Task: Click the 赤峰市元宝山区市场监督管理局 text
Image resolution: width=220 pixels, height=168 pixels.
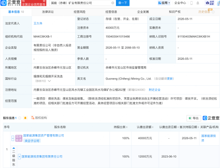Action: click(x=126, y=68)
